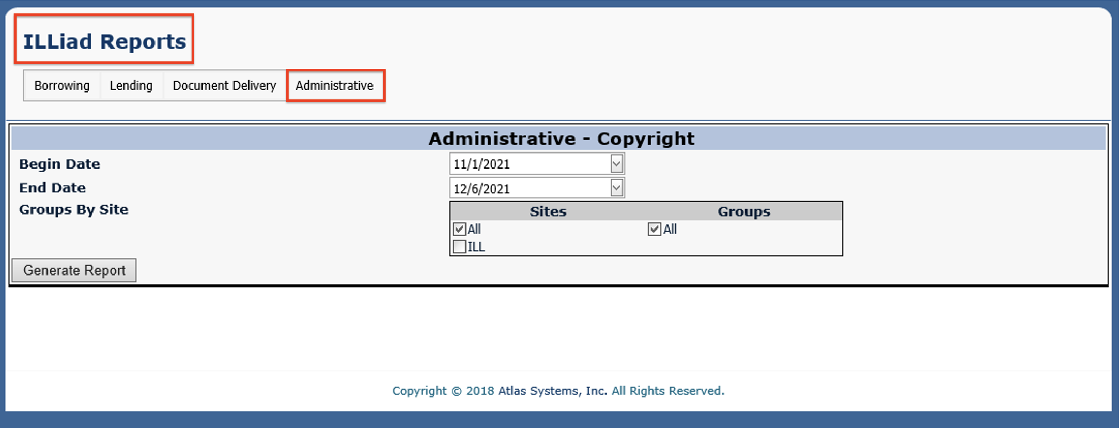Screen dimensions: 1119x428
Task: Open the End Date dropdown arrow
Action: (x=616, y=188)
